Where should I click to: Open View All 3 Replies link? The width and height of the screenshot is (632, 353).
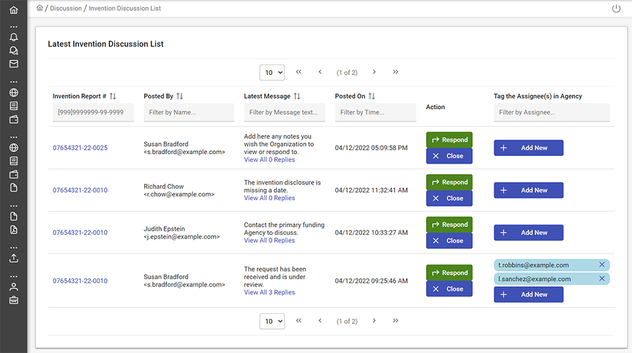(x=269, y=292)
